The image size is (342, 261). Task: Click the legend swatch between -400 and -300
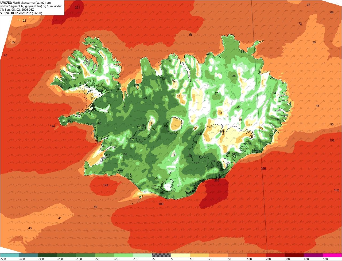[x=29, y=255]
